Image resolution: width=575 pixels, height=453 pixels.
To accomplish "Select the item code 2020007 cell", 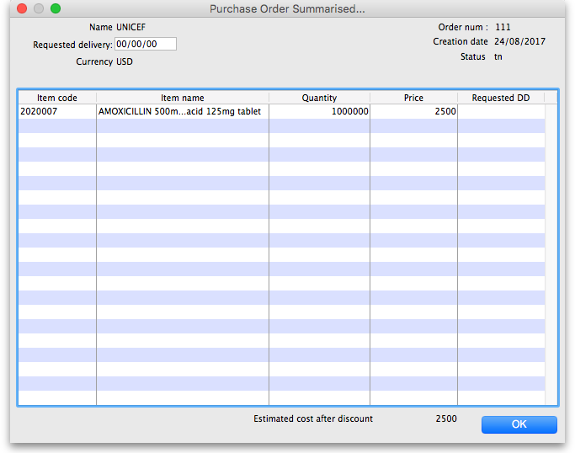I will 56,111.
